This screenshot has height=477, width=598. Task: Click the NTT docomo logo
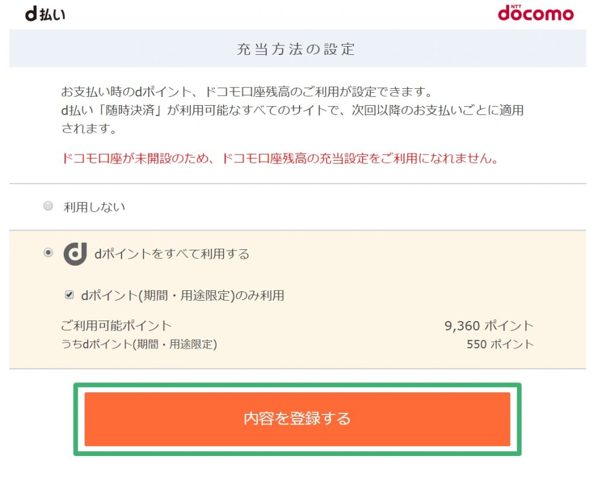pos(536,13)
